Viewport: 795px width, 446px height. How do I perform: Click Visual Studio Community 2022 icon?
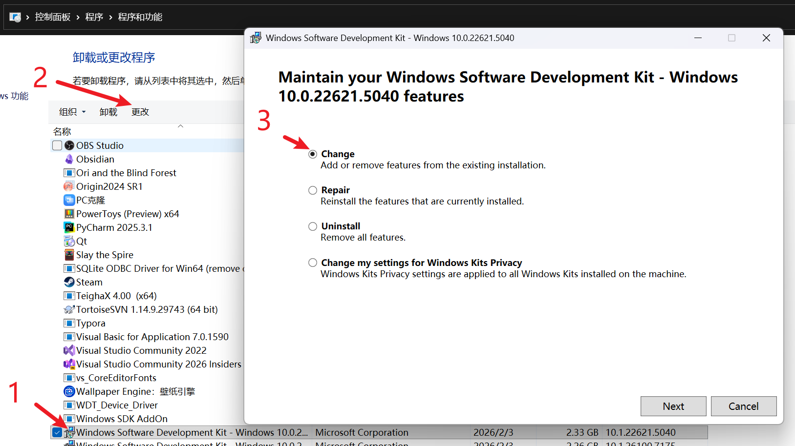(x=69, y=350)
